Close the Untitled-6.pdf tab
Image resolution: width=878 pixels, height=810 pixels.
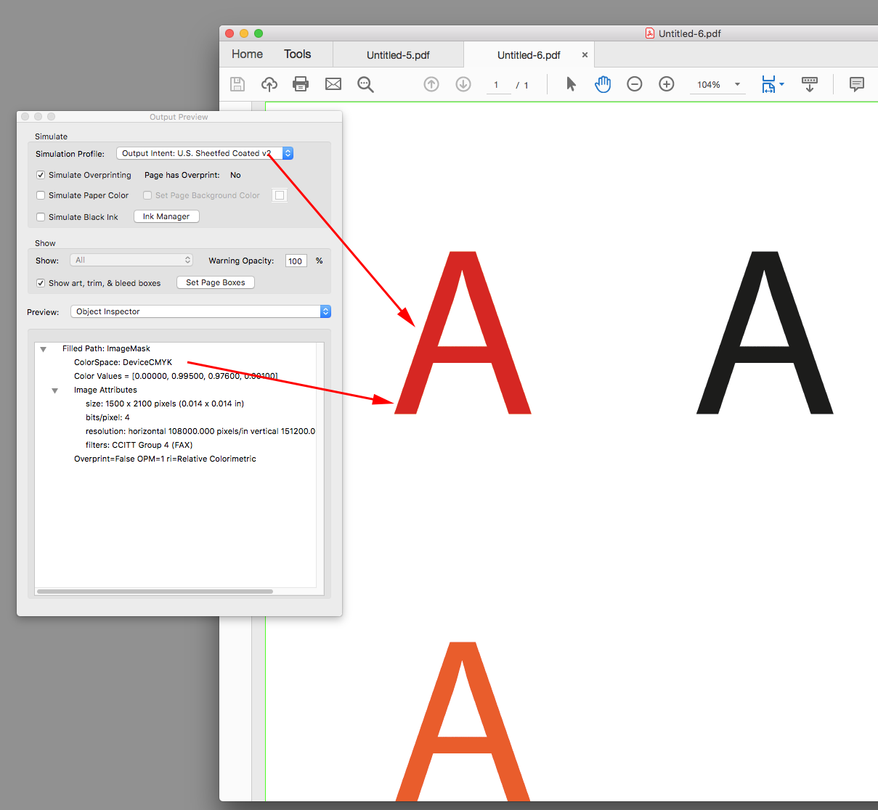click(x=585, y=54)
